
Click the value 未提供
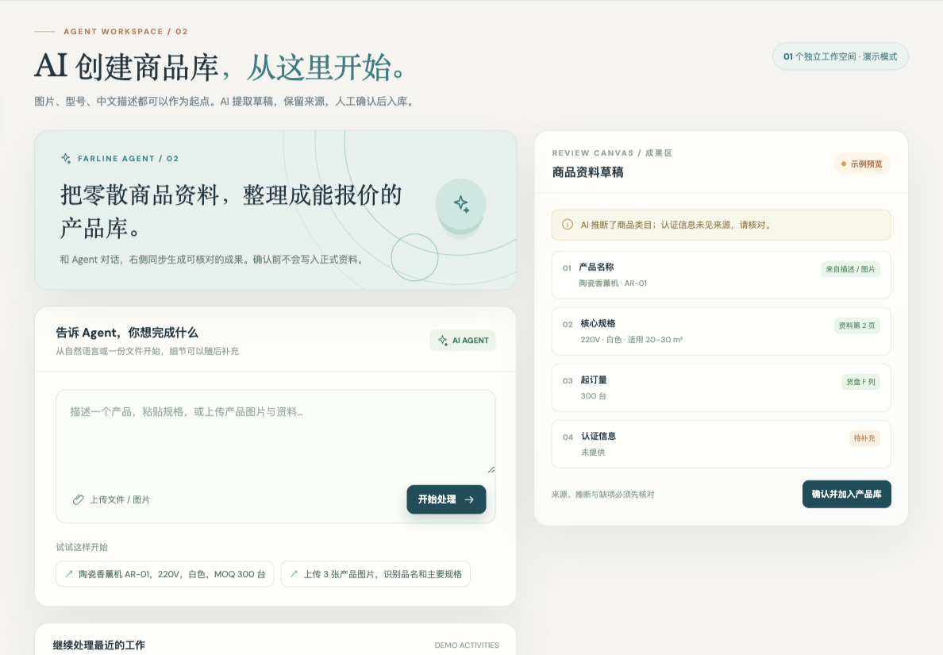click(x=593, y=453)
